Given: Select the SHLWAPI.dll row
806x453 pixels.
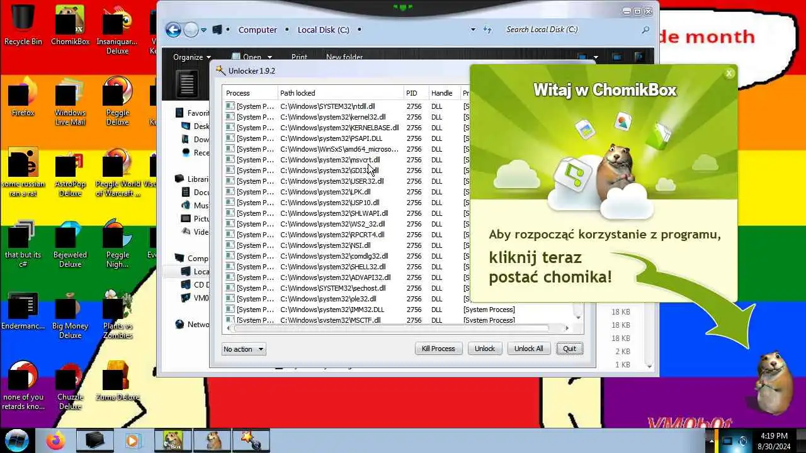Looking at the screenshot, I should tap(345, 213).
